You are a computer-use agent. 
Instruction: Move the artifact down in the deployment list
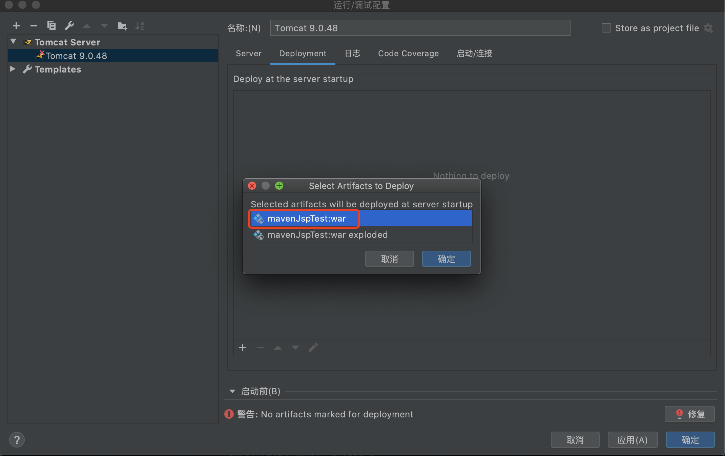pyautogui.click(x=295, y=348)
